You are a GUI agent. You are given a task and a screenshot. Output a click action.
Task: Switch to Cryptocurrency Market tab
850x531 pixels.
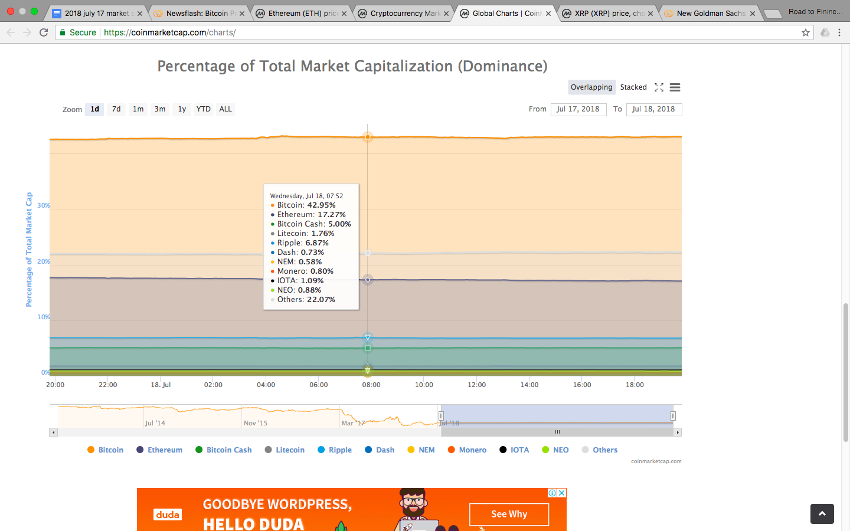(405, 14)
